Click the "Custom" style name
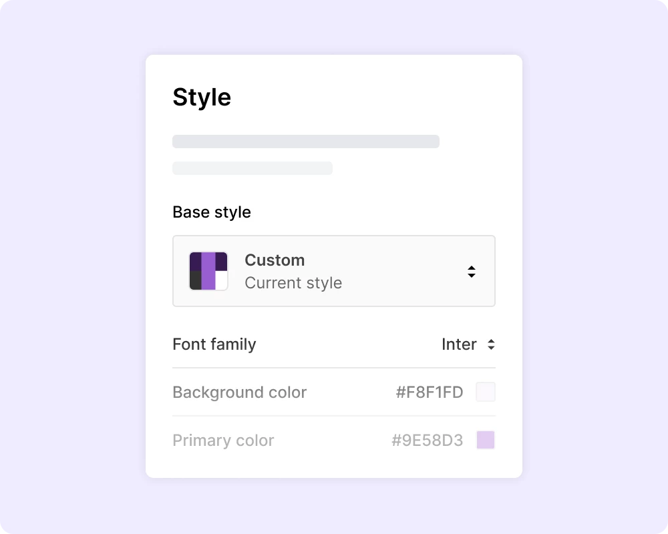The height and width of the screenshot is (534, 668). coord(275,260)
